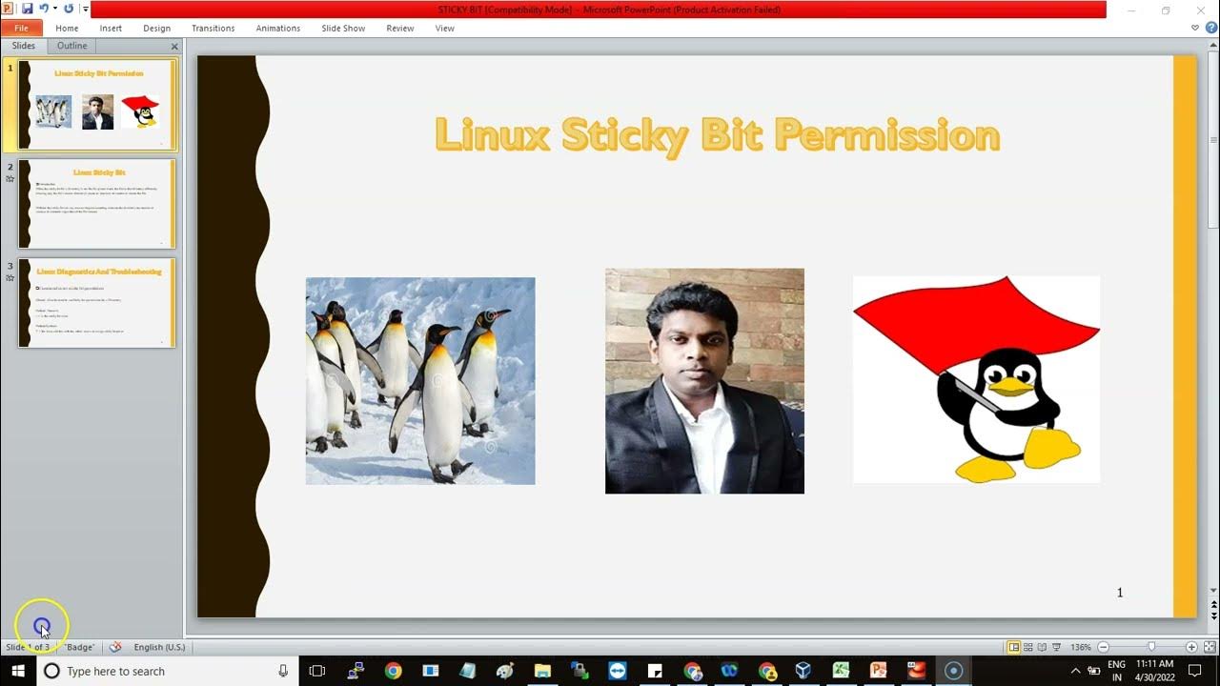Click the zoom slider handle
Viewport: 1220px width, 686px height.
pos(1151,647)
